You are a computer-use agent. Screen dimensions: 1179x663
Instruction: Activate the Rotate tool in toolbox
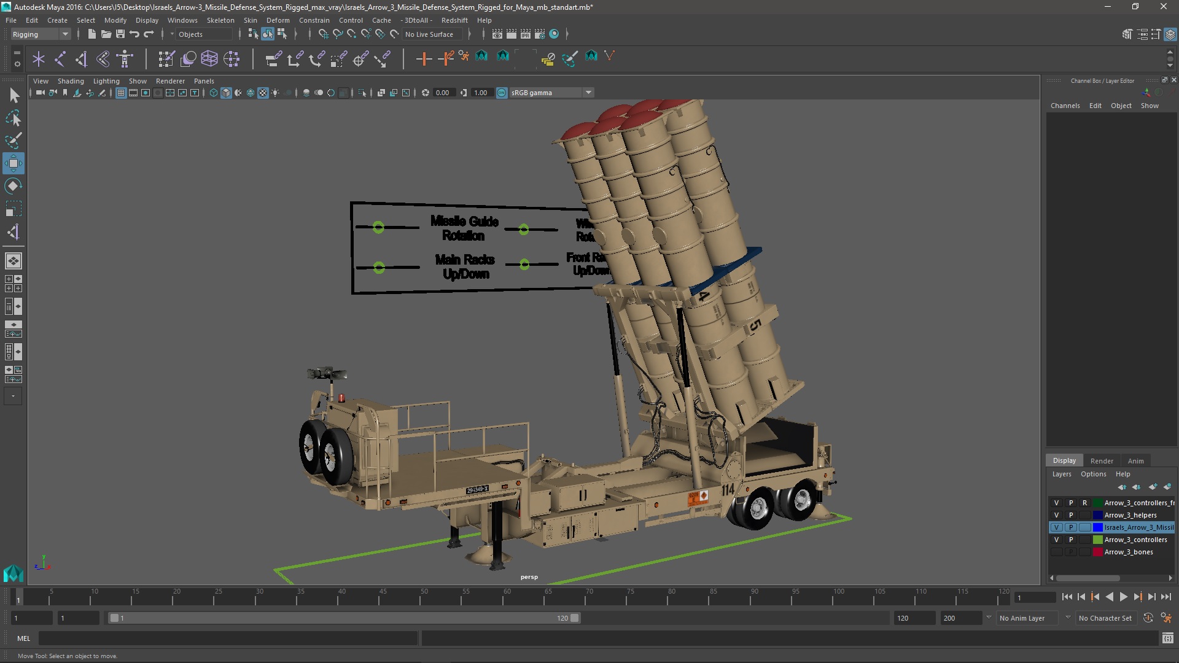click(14, 186)
